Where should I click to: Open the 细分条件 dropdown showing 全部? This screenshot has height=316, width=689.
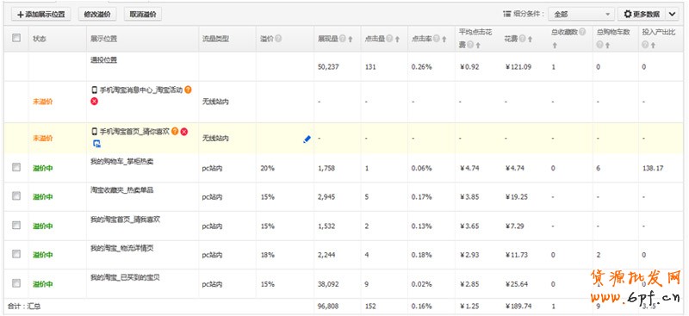coord(580,14)
